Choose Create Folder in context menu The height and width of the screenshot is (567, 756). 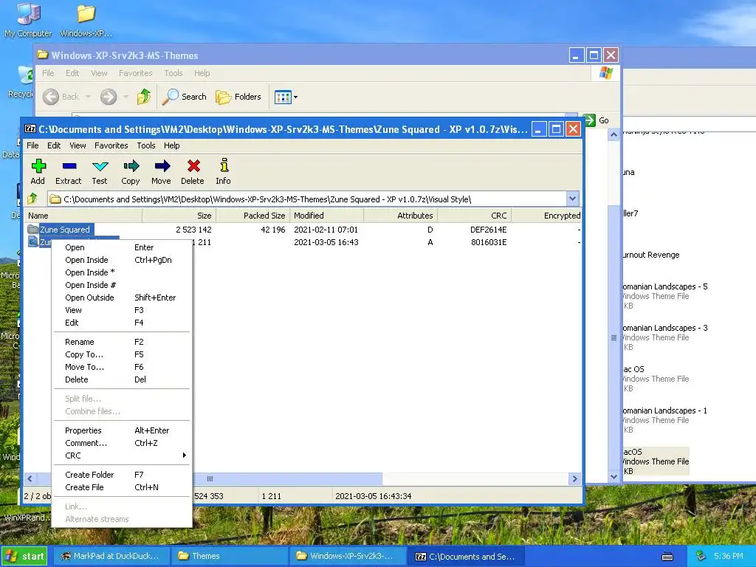[122, 475]
